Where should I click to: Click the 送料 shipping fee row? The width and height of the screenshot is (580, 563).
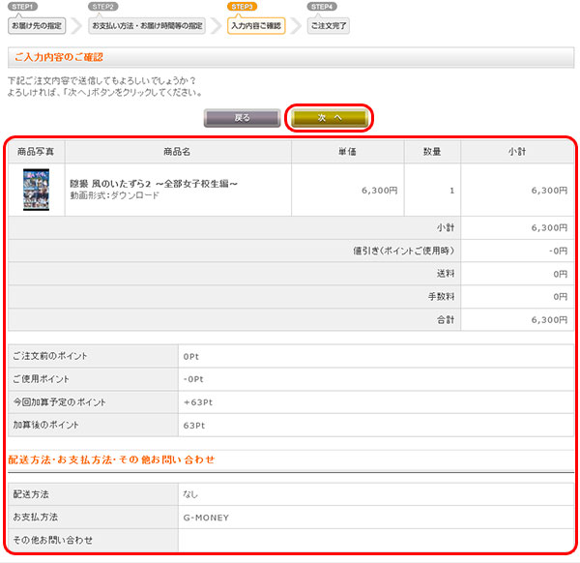click(290, 274)
